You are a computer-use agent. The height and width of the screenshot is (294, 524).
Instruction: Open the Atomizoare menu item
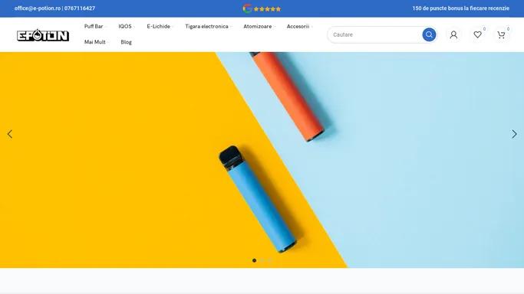259,26
